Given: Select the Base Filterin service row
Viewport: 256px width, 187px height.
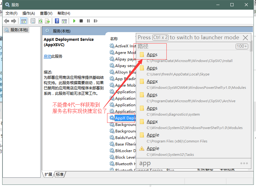Looking at the screenshot, I should pos(123,144).
